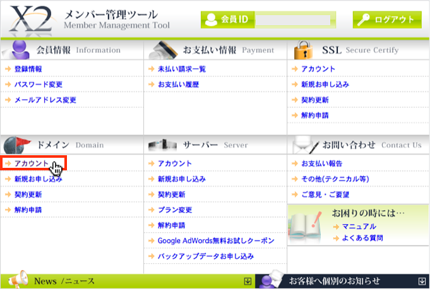Image resolution: width=430 pixels, height=289 pixels.
Task: Click arrow bullet beside バックアップデータお申し込み
Action: point(151,256)
